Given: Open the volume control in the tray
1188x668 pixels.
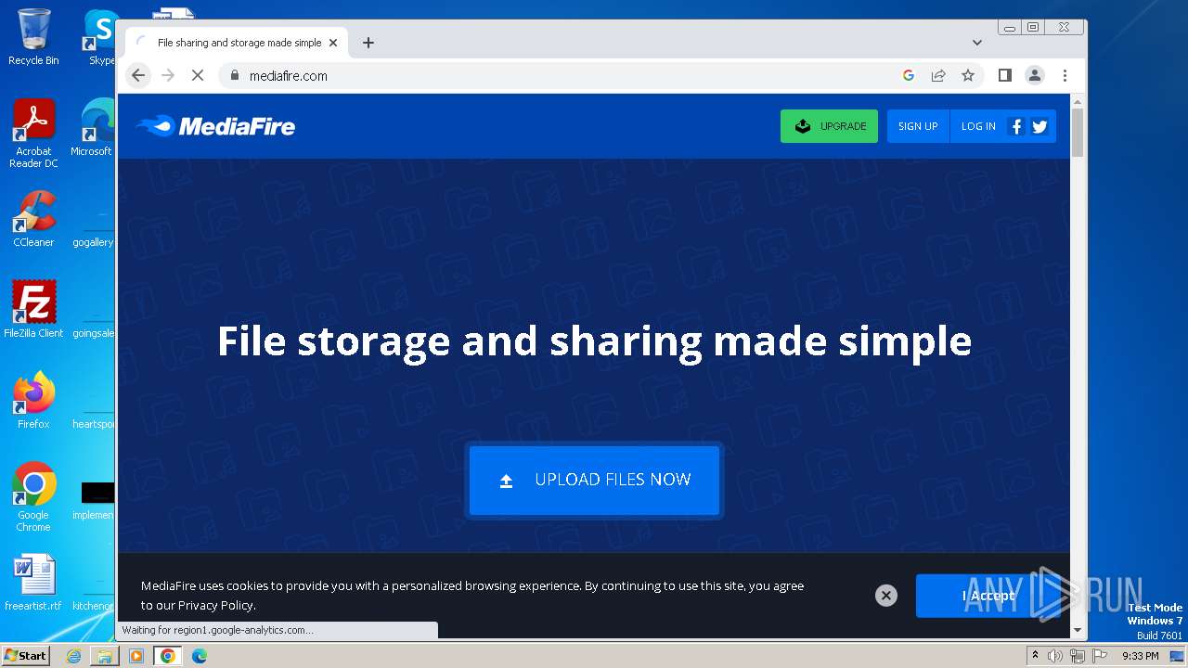Looking at the screenshot, I should point(1055,656).
